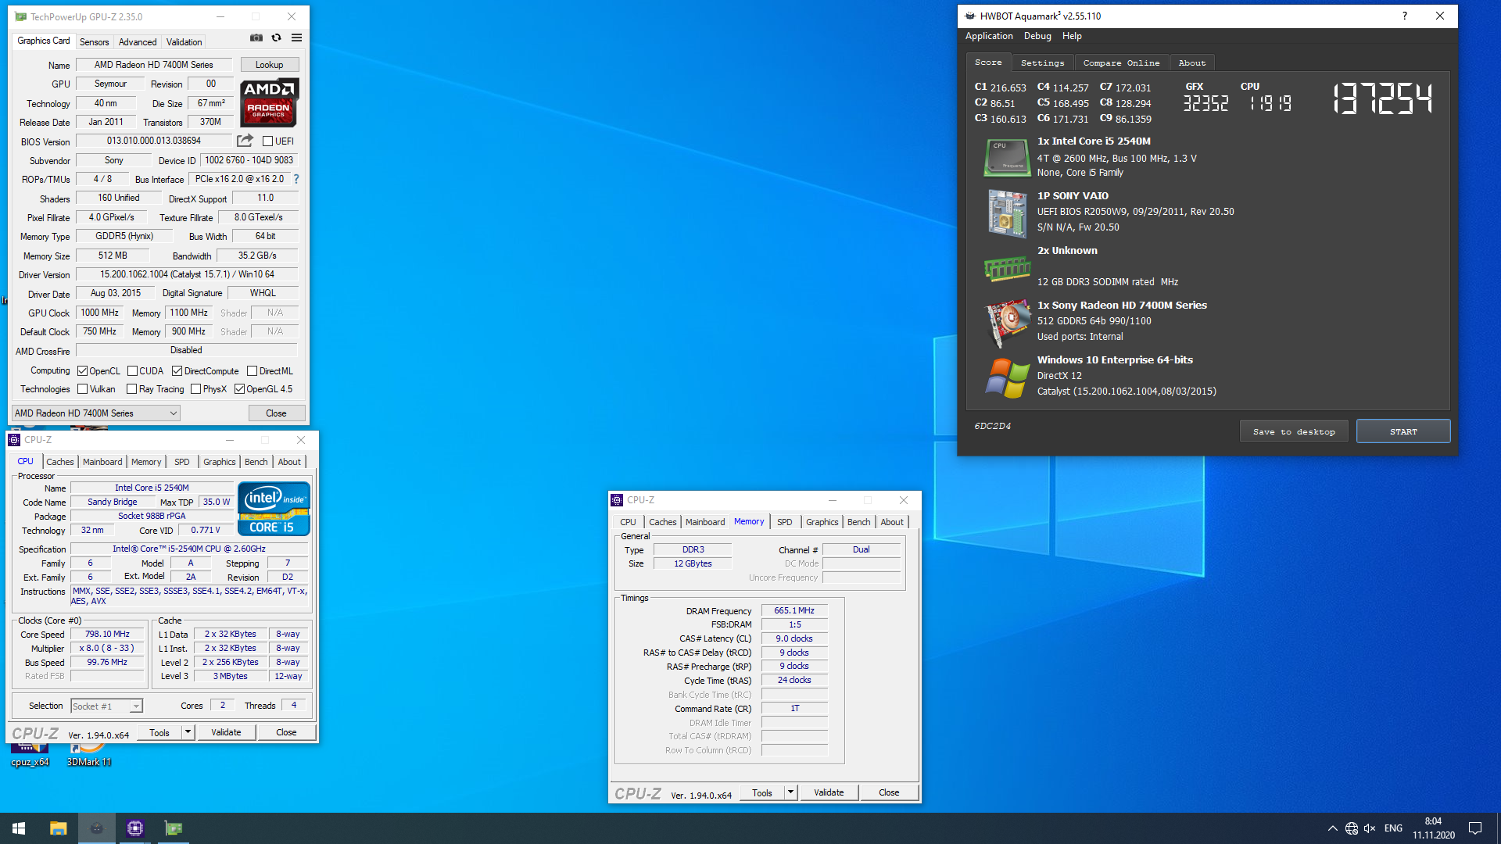The height and width of the screenshot is (844, 1501).
Task: Open the Advanced tab in GPU-Z
Action: point(138,42)
